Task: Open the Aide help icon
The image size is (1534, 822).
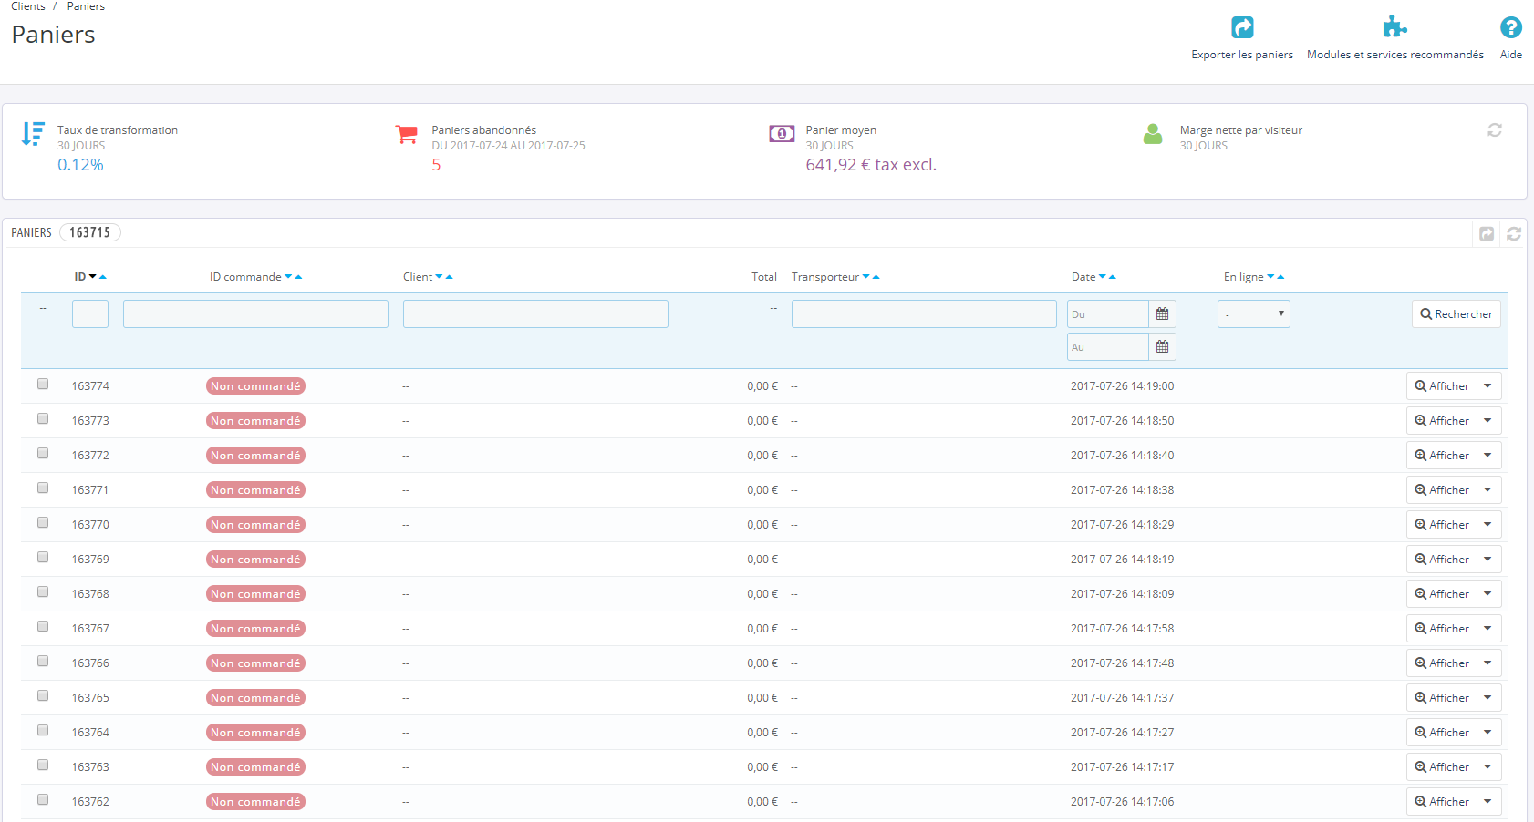Action: (1511, 27)
